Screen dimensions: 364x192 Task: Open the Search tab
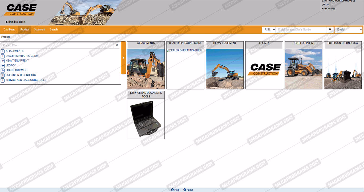pos(54,29)
